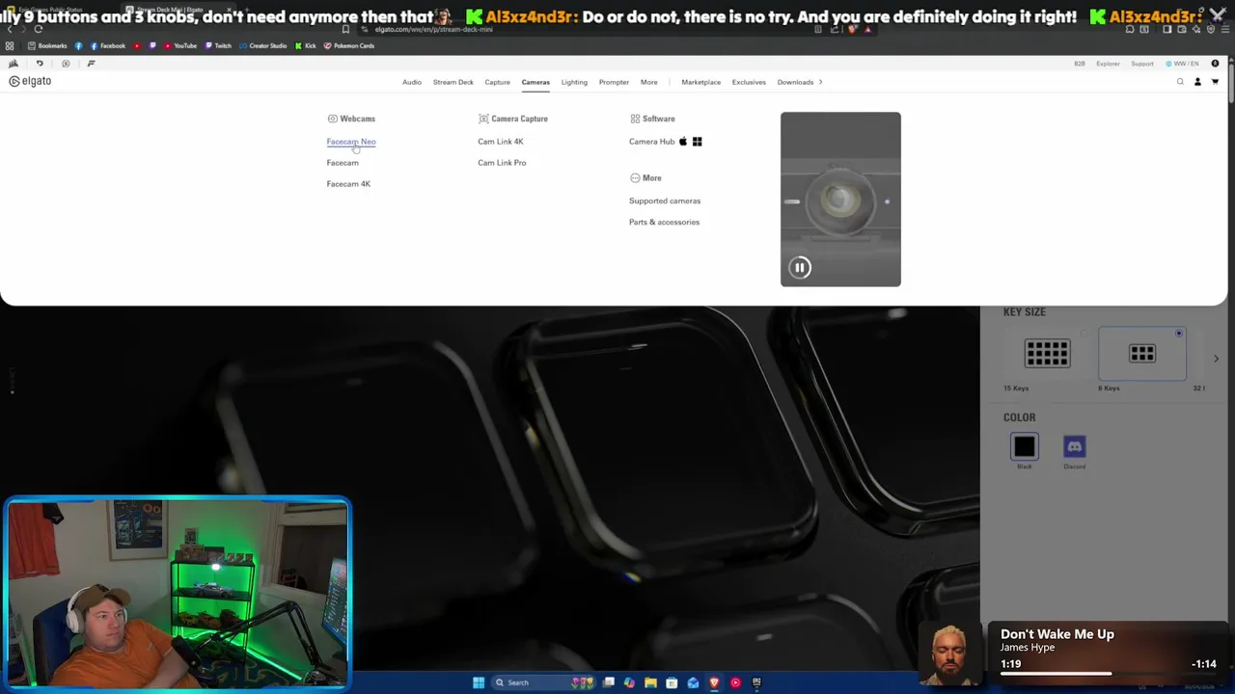
Task: Go to Exclusives
Action: [749, 82]
